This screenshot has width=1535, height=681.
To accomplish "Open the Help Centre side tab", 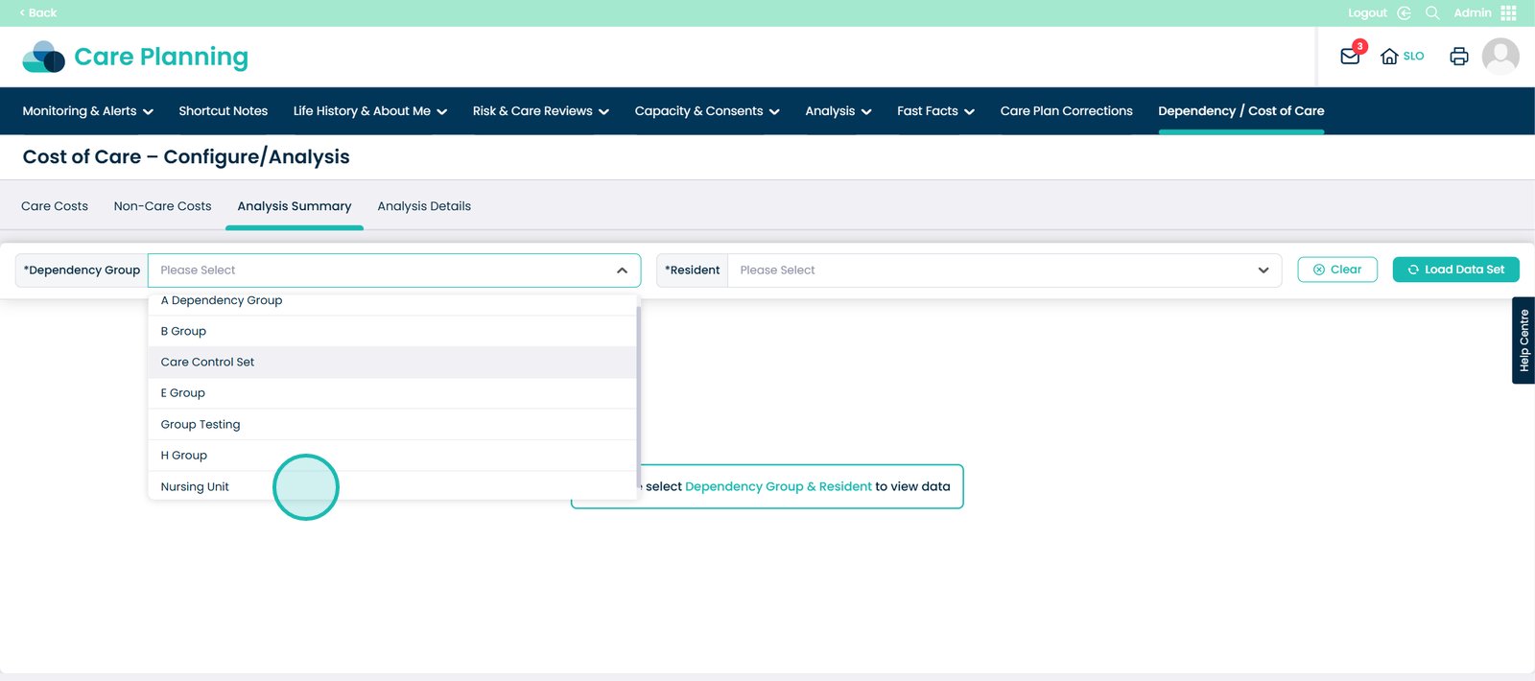I will pyautogui.click(x=1523, y=340).
